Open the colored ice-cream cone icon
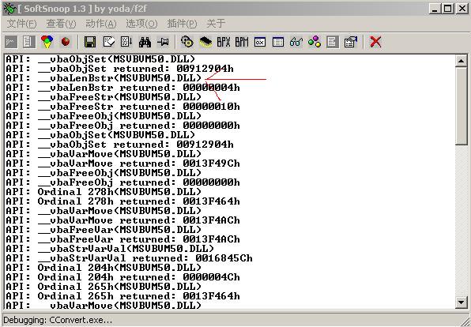Screen dimensions: 471x327 click(x=47, y=42)
